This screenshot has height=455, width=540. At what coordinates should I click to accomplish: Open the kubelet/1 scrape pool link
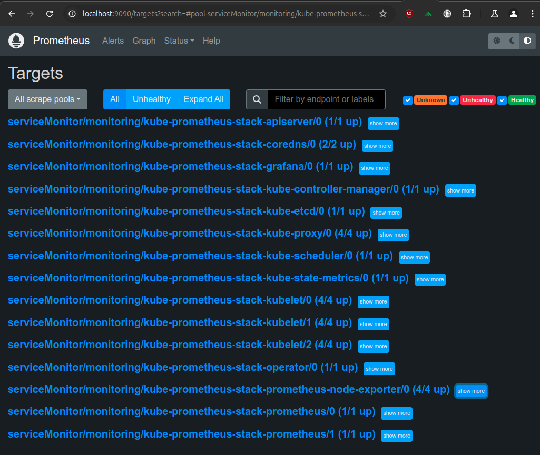tap(180, 322)
